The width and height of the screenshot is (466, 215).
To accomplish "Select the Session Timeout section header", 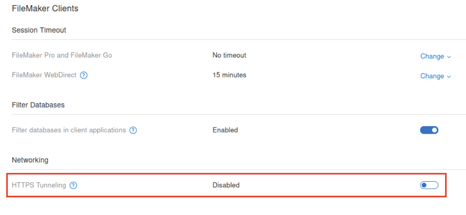I will tap(39, 30).
